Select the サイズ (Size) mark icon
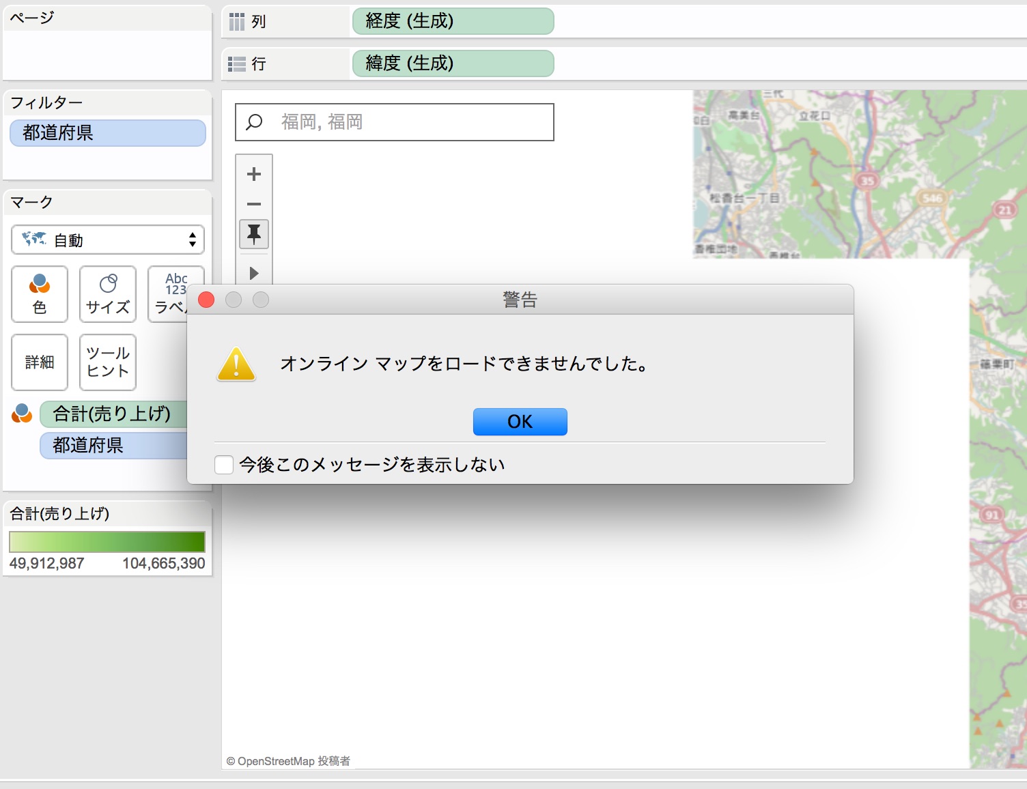The width and height of the screenshot is (1027, 789). tap(107, 294)
